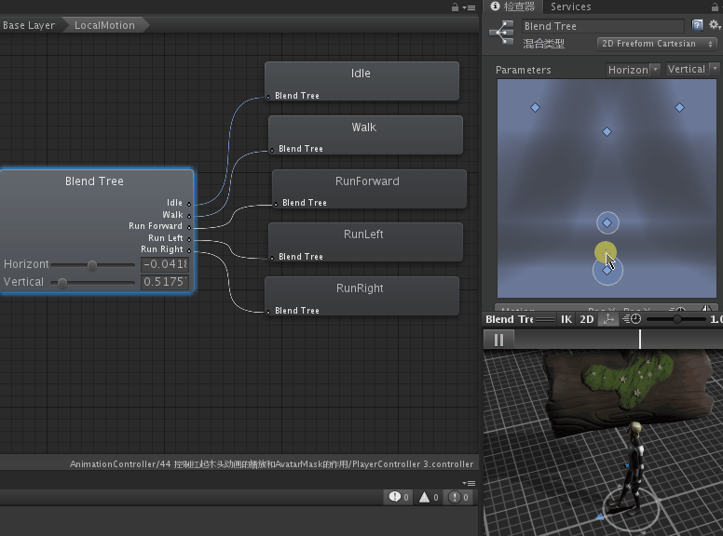723x536 pixels.
Task: Adjust the preview speed slider handle
Action: point(677,319)
